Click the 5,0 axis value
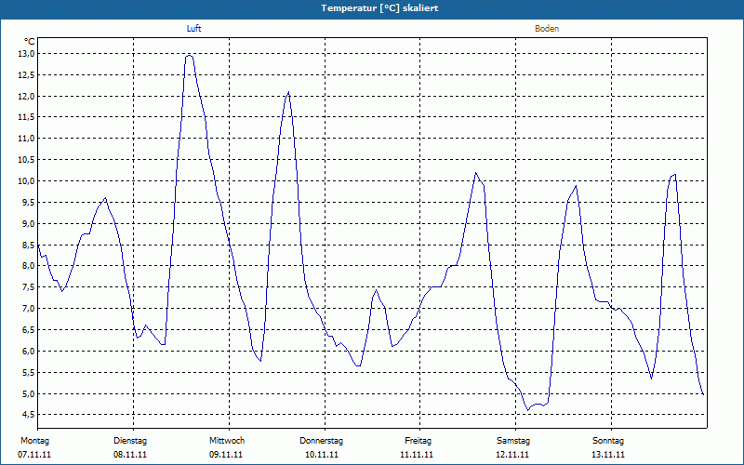Screen dimensions: 744x465 pos(29,393)
